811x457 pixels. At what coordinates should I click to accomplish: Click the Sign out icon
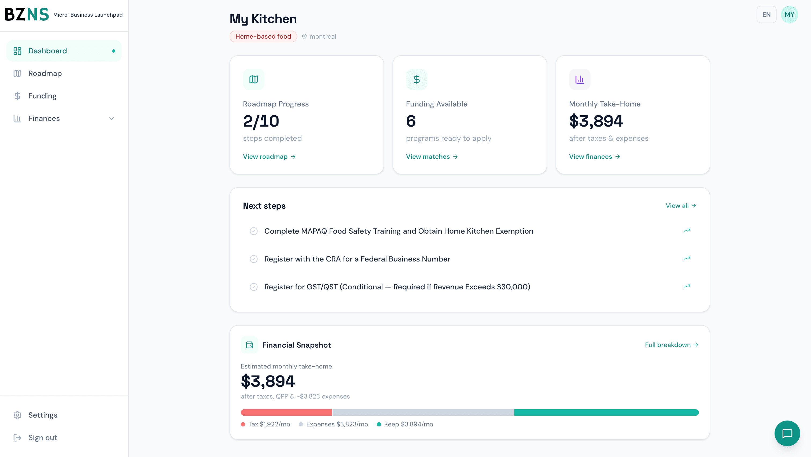(17, 437)
